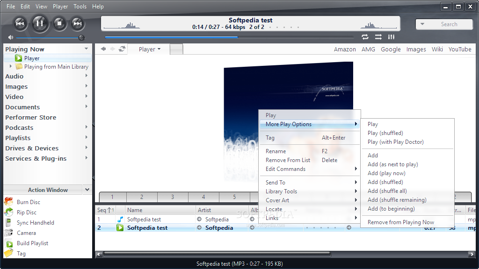Set track rating dots in display

(x=284, y=27)
